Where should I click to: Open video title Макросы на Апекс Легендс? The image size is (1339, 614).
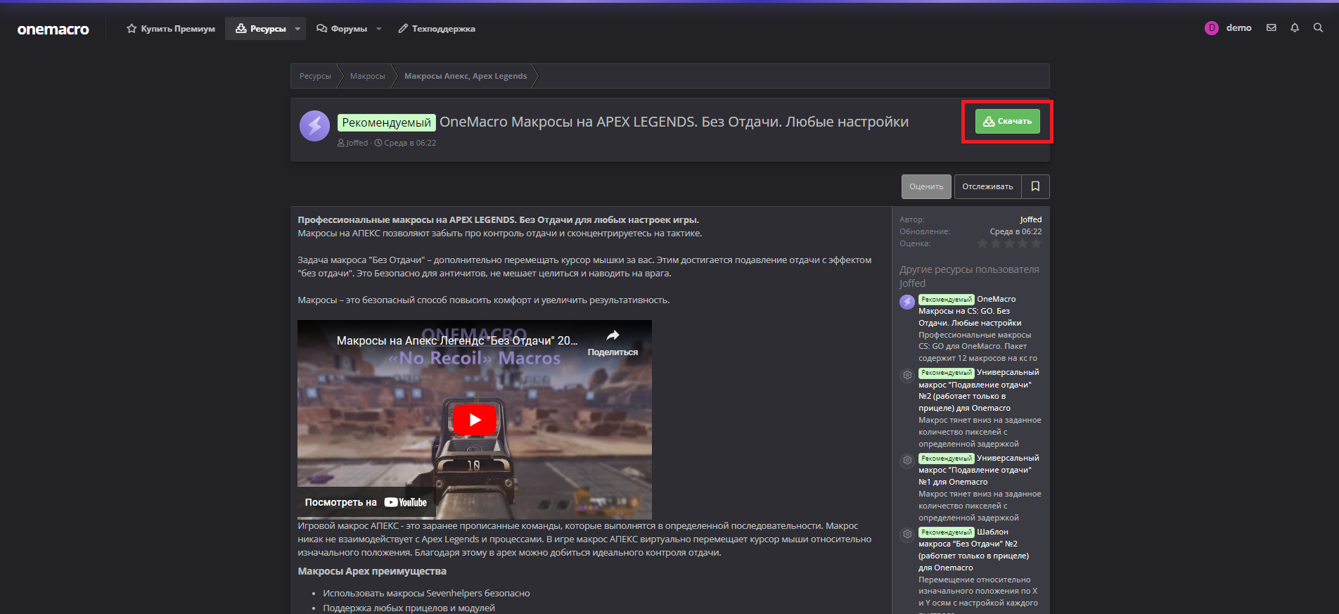(457, 340)
